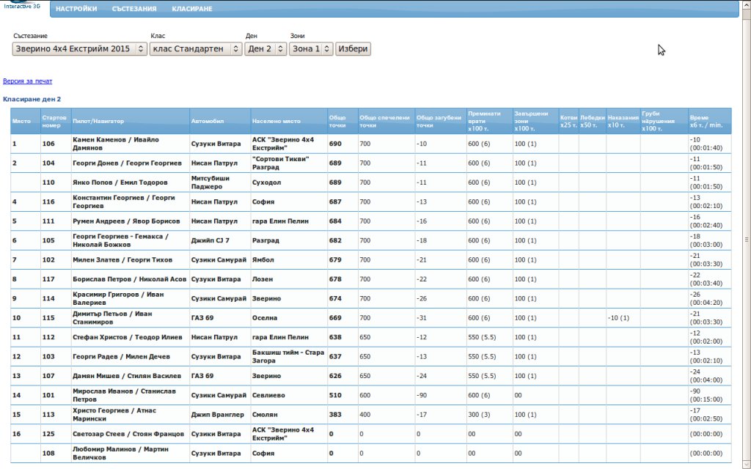Click the -10 (1) penalty cell

(x=618, y=318)
